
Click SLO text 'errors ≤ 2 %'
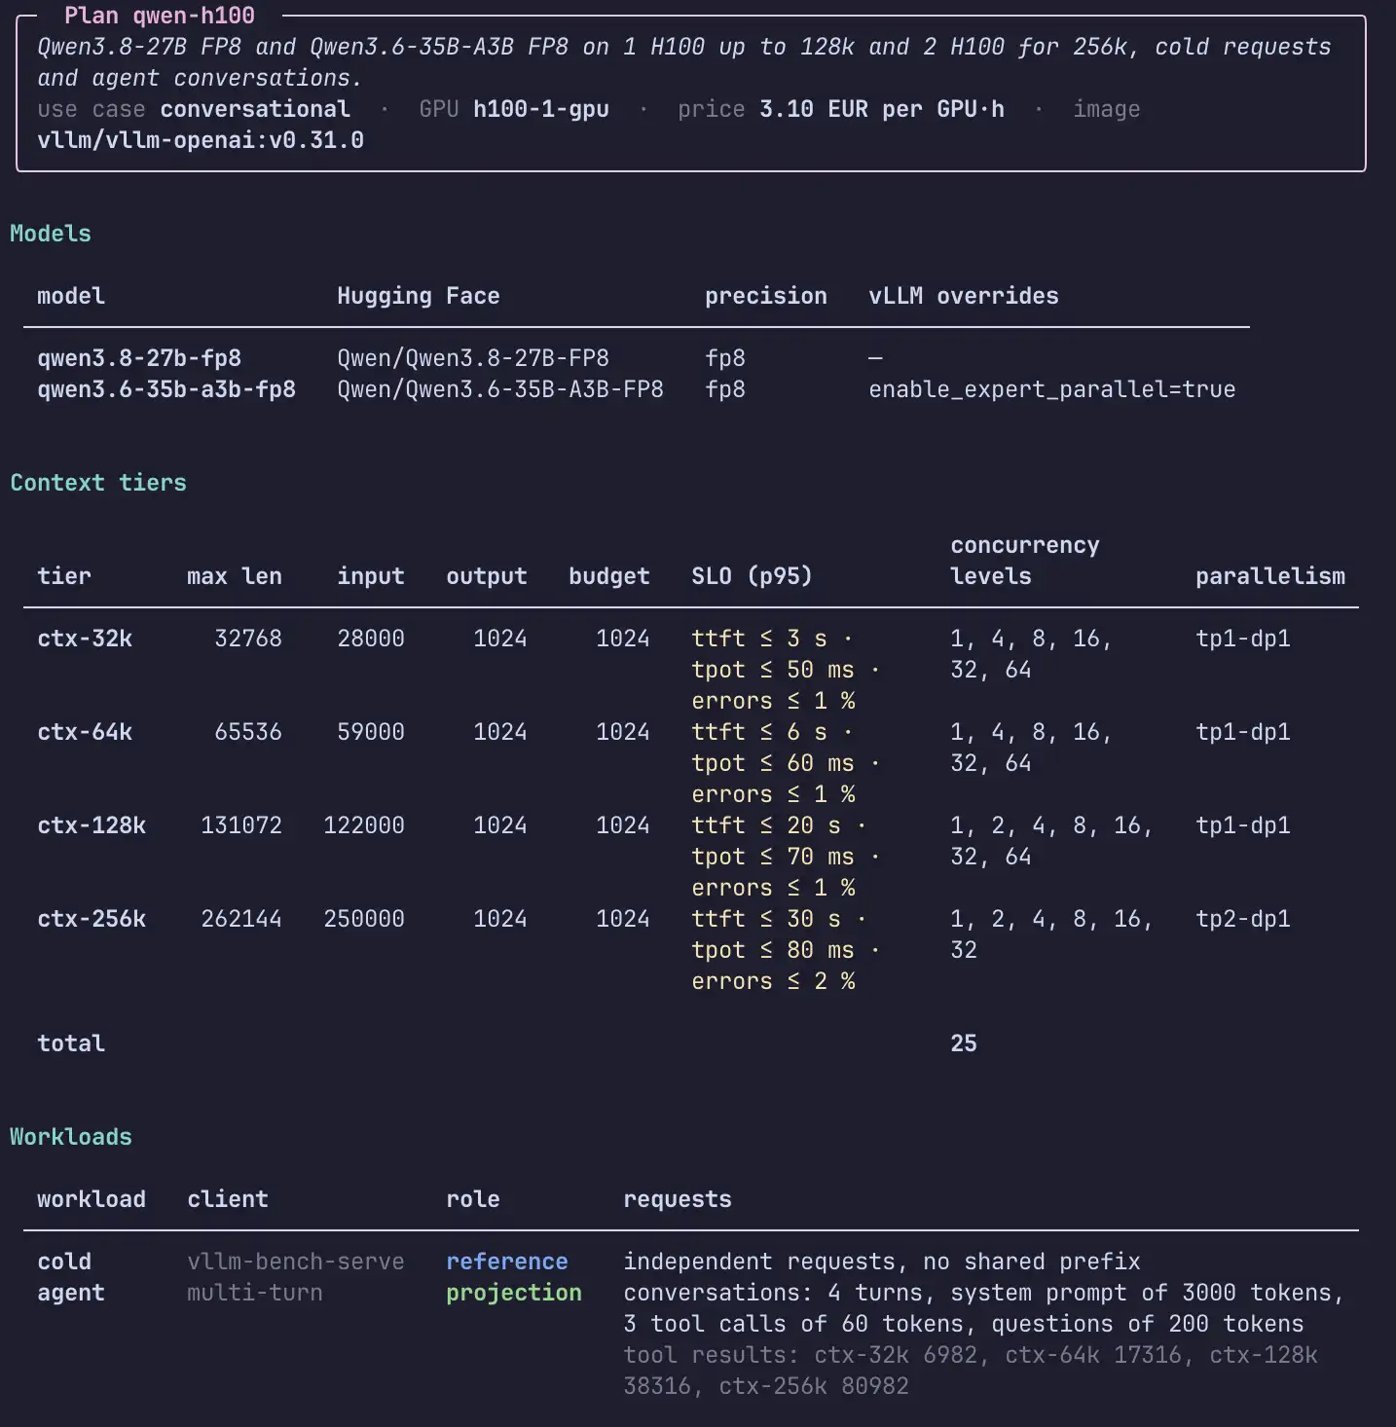[x=773, y=981]
